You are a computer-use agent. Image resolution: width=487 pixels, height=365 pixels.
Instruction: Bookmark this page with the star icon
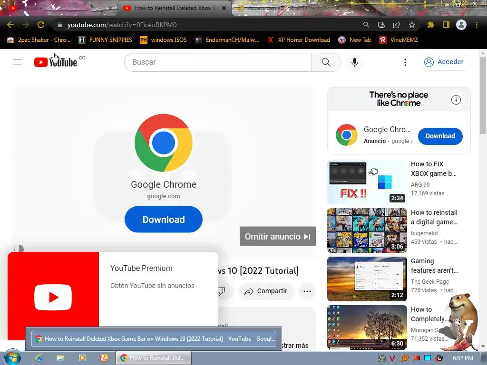(412, 25)
